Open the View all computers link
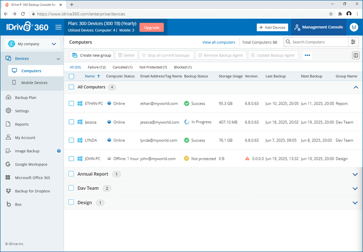This screenshot has height=252, width=363. (x=219, y=42)
